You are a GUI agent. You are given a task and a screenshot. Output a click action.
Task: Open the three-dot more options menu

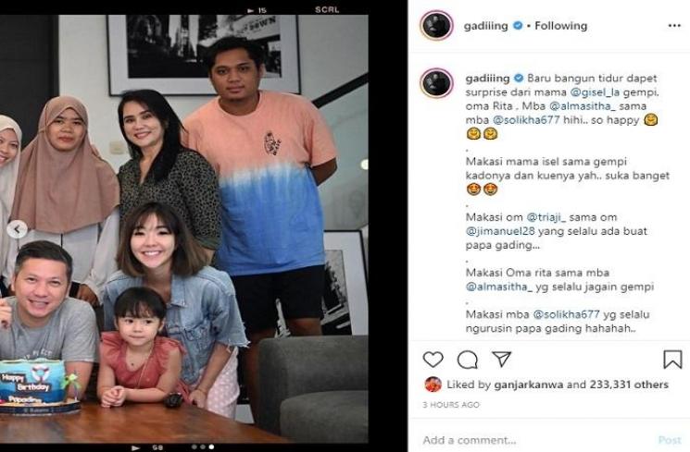[x=674, y=26]
